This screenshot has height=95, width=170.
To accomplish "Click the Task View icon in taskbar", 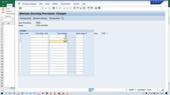I will (10, 93).
